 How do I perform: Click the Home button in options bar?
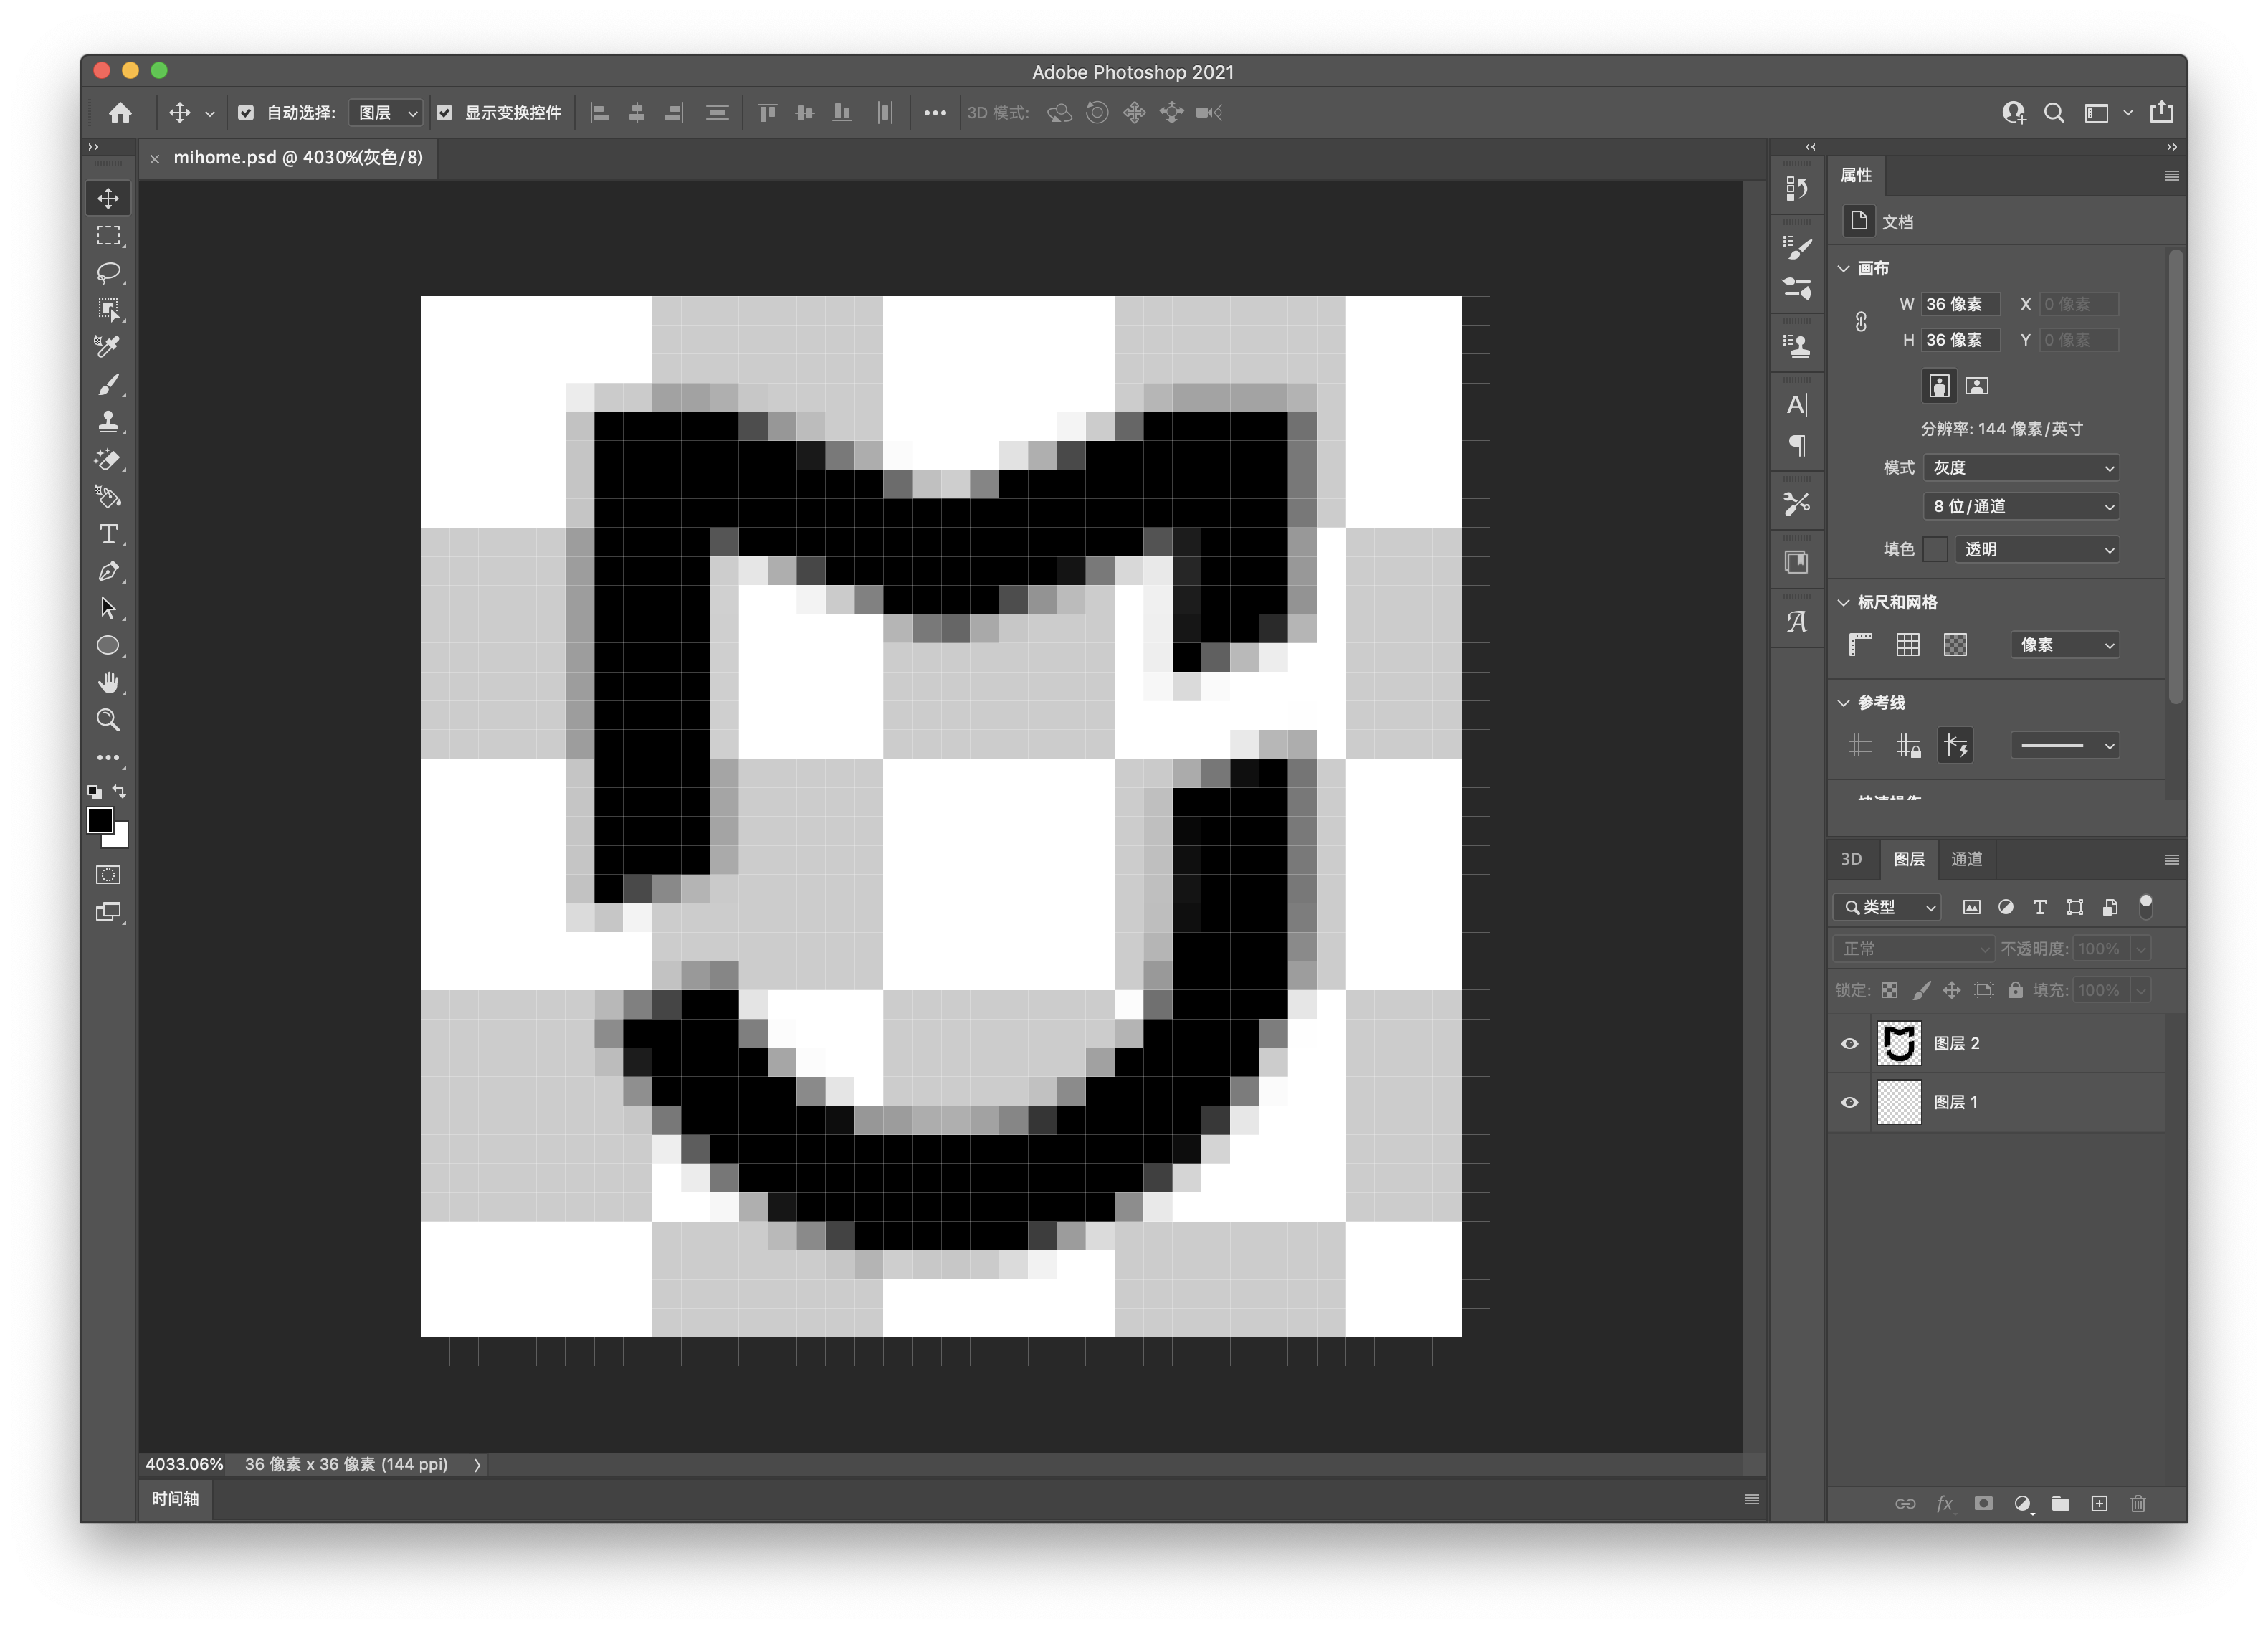[120, 113]
